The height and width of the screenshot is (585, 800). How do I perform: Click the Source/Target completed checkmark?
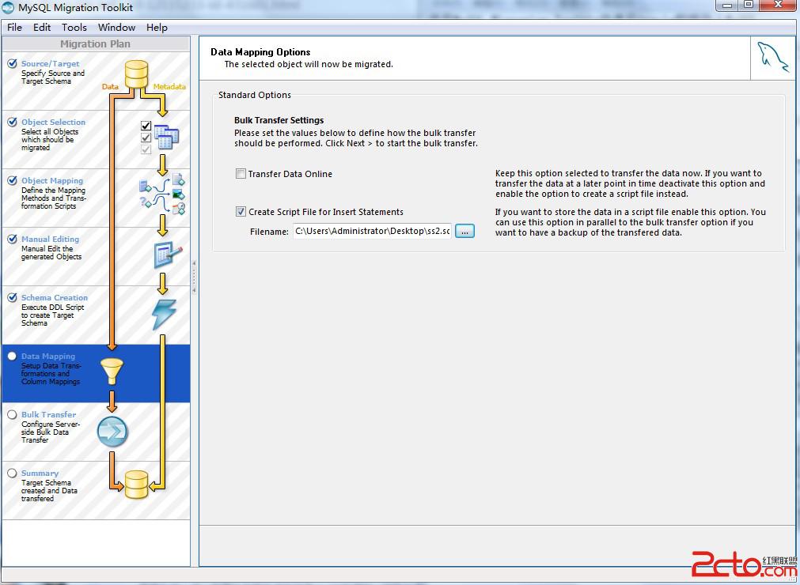12,64
